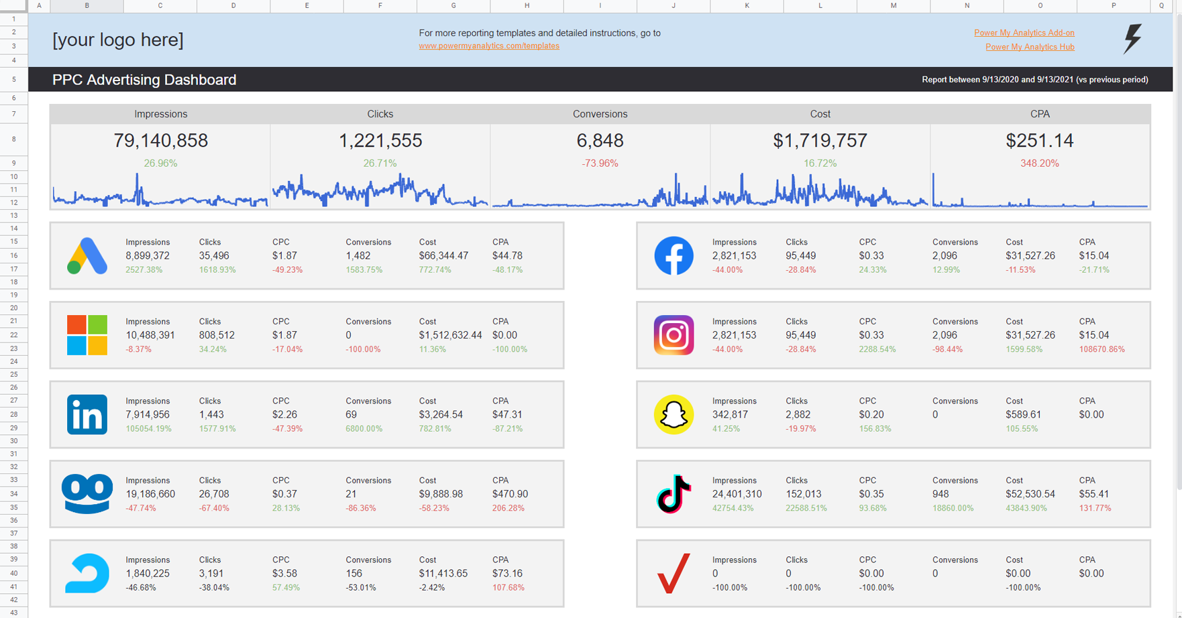Select Instagram CPA change 108670.86%

1102,349
